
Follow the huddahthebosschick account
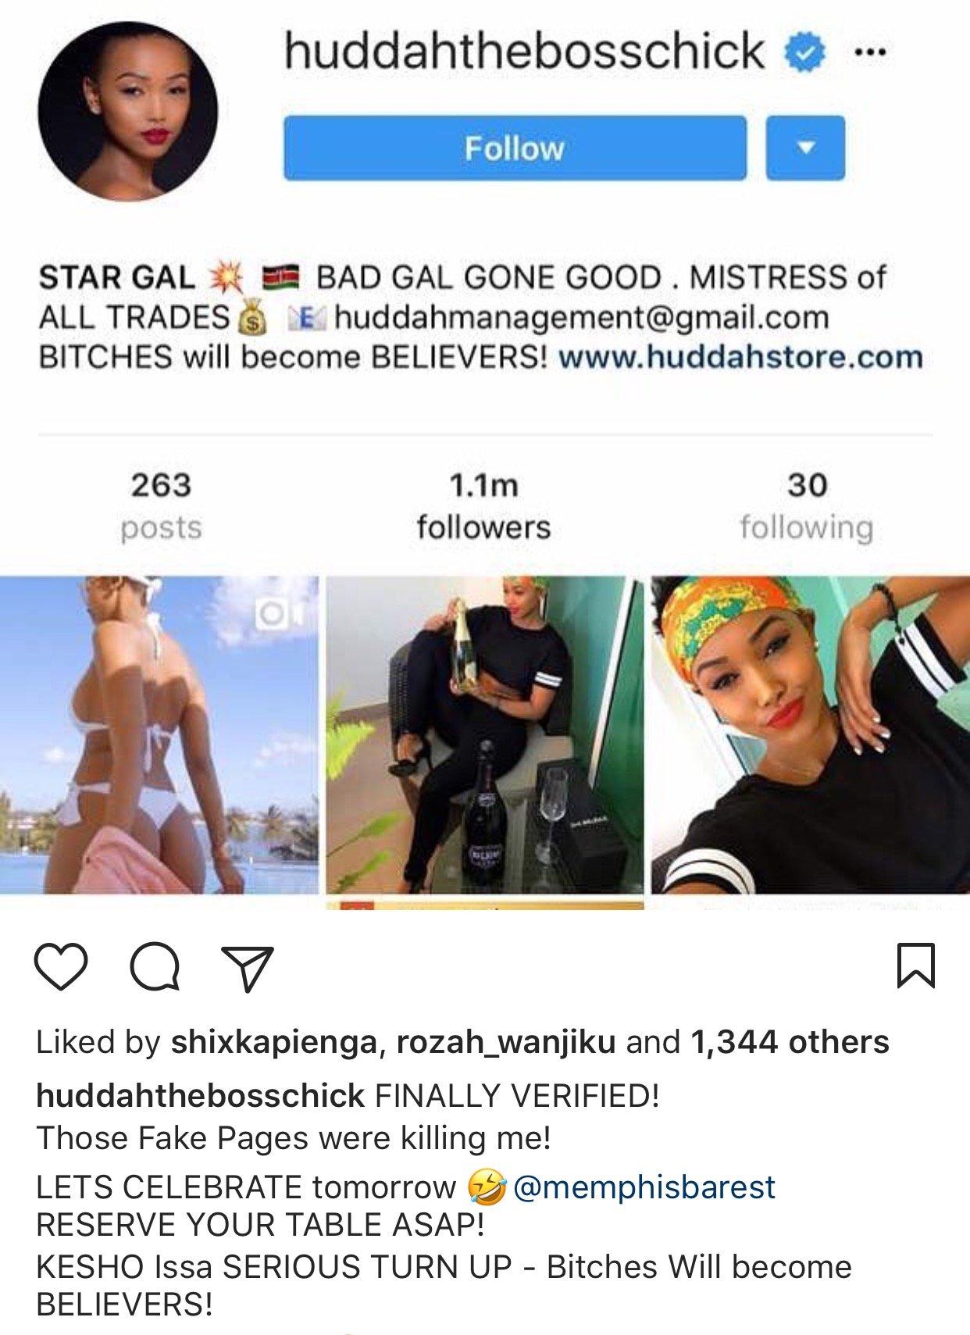point(515,148)
